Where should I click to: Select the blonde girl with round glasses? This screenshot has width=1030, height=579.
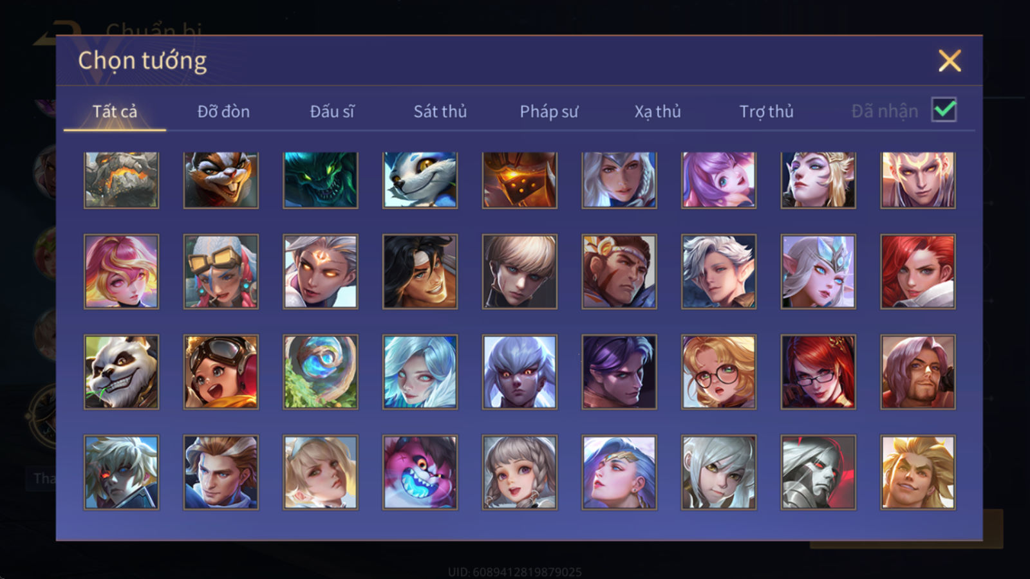tap(718, 372)
